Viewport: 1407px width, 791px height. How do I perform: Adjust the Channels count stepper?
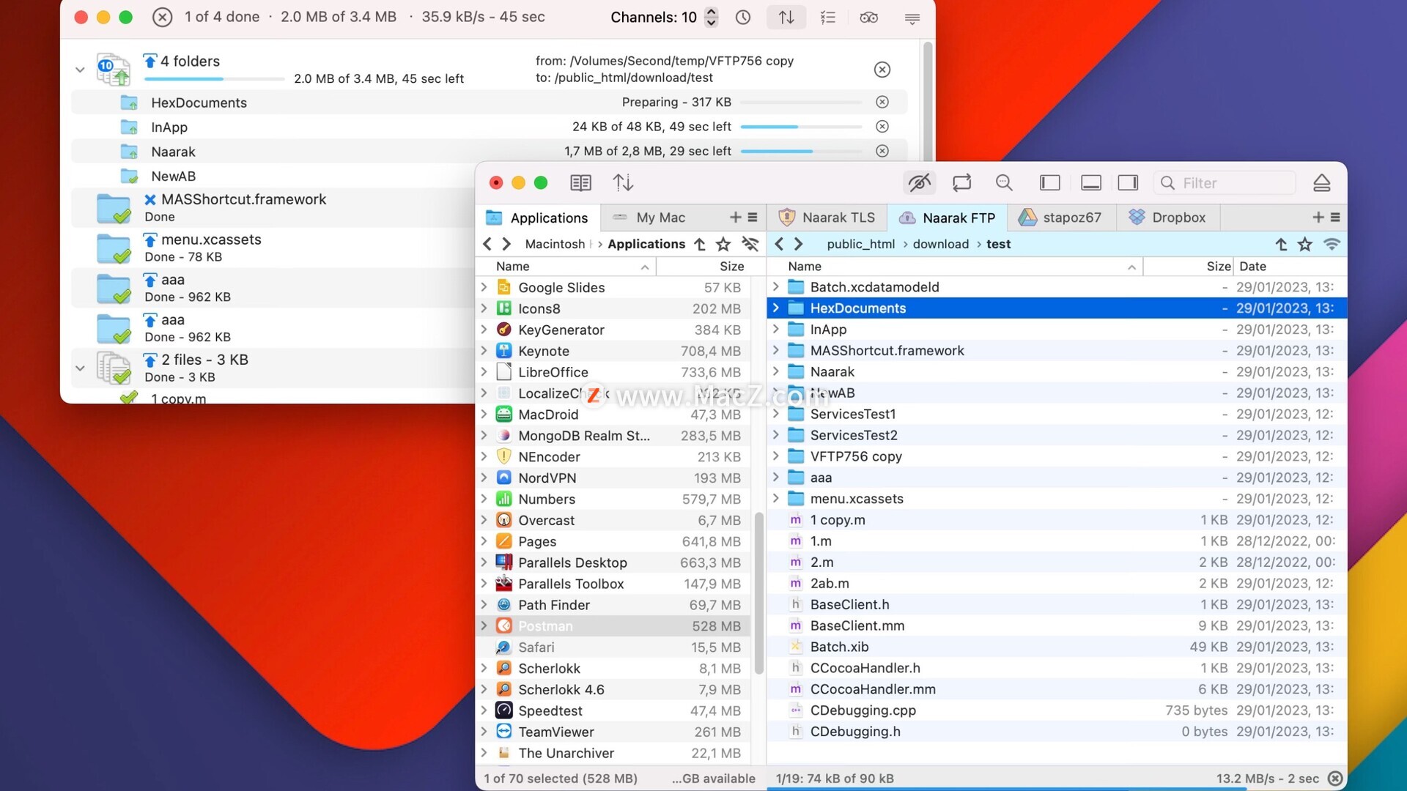pyautogui.click(x=711, y=17)
